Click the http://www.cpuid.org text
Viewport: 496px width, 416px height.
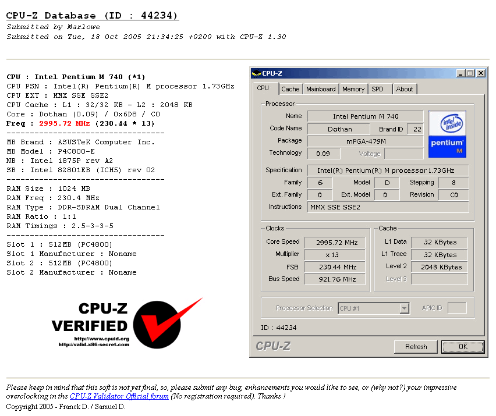101,339
